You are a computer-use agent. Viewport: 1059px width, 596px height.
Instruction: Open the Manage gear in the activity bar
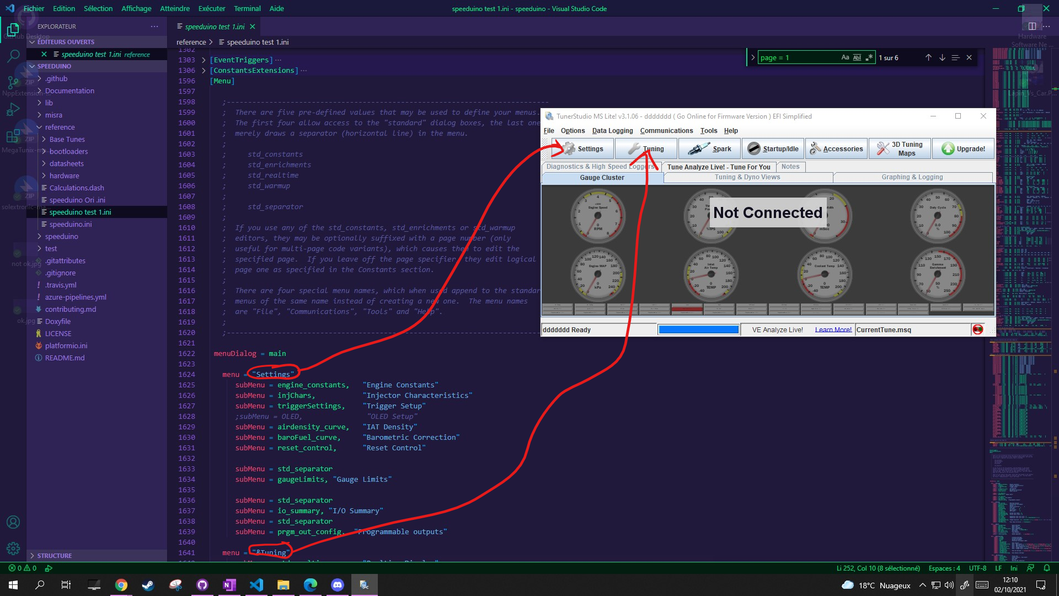(13, 549)
